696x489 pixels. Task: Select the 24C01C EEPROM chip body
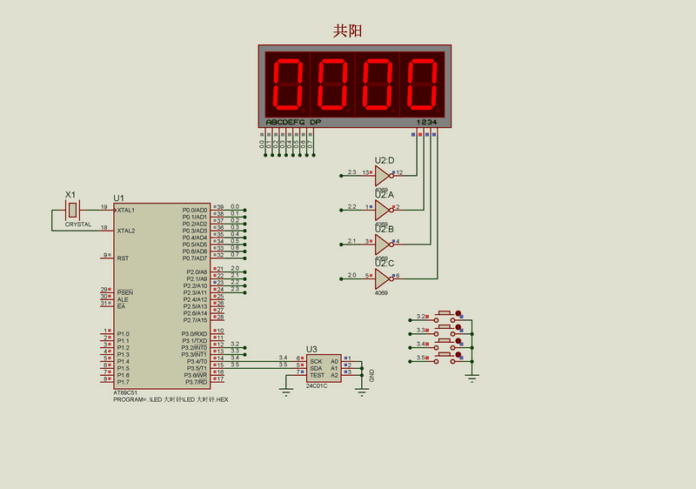[324, 368]
